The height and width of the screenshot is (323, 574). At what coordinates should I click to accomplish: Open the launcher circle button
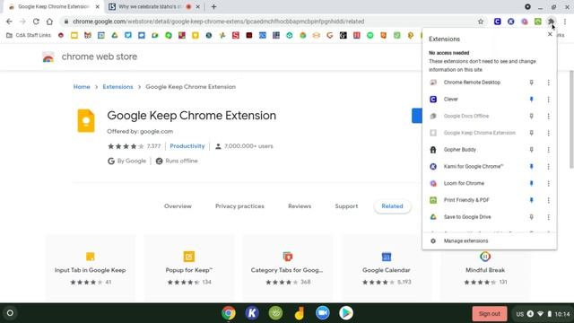pyautogui.click(x=10, y=313)
